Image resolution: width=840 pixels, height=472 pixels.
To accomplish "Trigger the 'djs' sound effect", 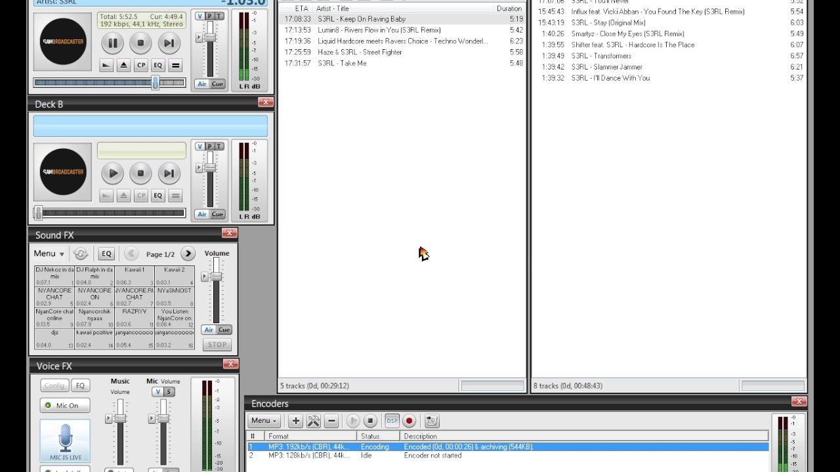I will (54, 339).
